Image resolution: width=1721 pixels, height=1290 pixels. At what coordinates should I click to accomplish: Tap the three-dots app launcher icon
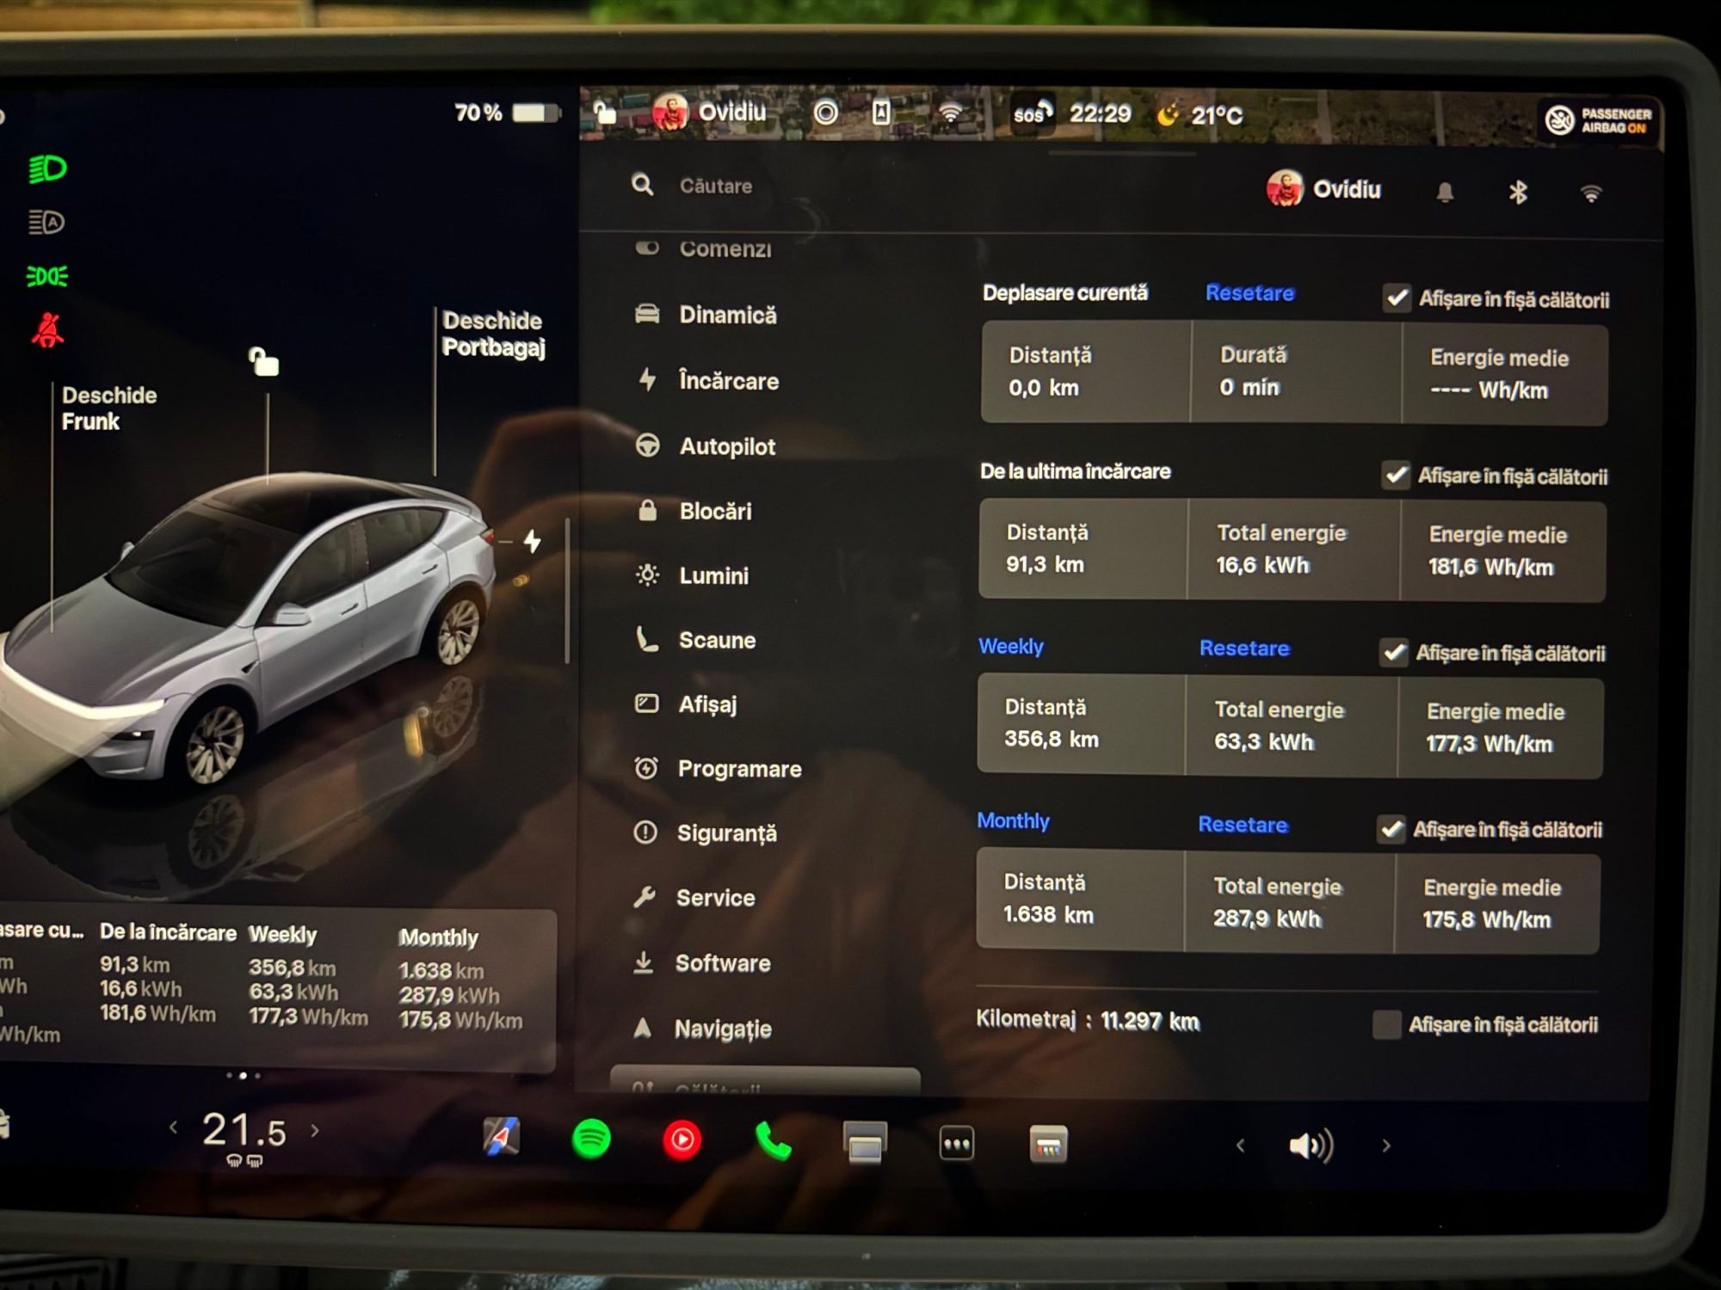956,1144
